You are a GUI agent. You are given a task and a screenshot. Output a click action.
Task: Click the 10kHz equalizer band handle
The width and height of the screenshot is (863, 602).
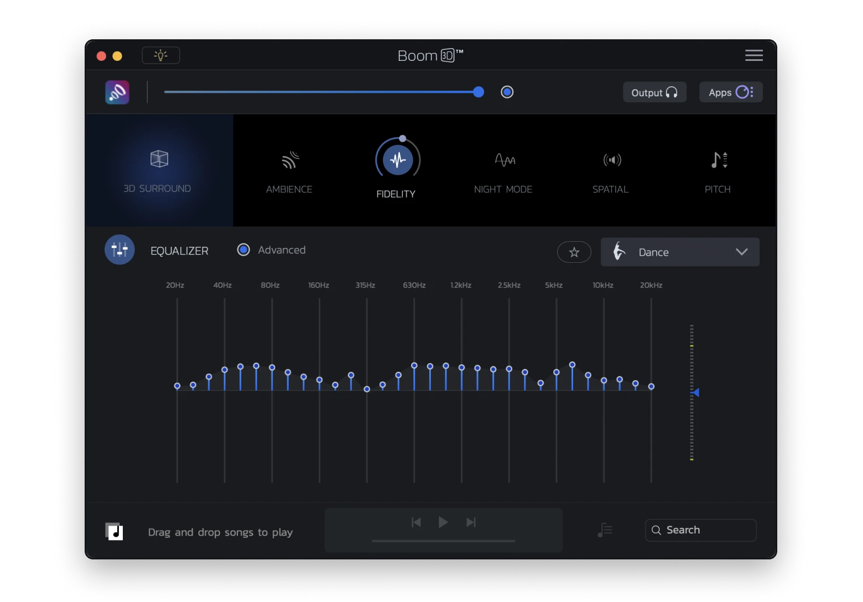tap(604, 380)
